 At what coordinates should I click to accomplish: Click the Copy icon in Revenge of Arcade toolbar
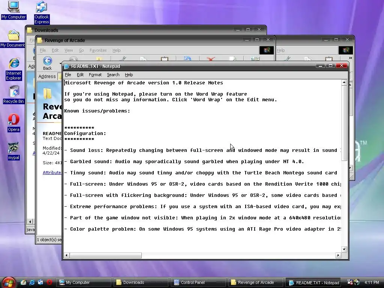pos(144,59)
